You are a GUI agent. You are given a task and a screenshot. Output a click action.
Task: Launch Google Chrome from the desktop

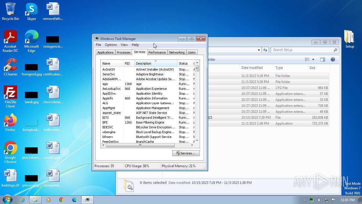10,152
